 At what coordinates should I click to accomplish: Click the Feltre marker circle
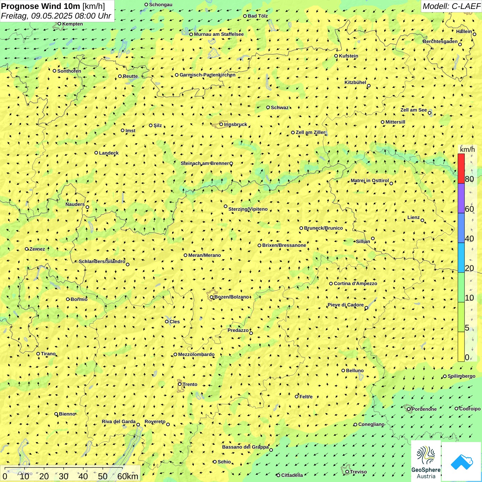click(x=297, y=397)
